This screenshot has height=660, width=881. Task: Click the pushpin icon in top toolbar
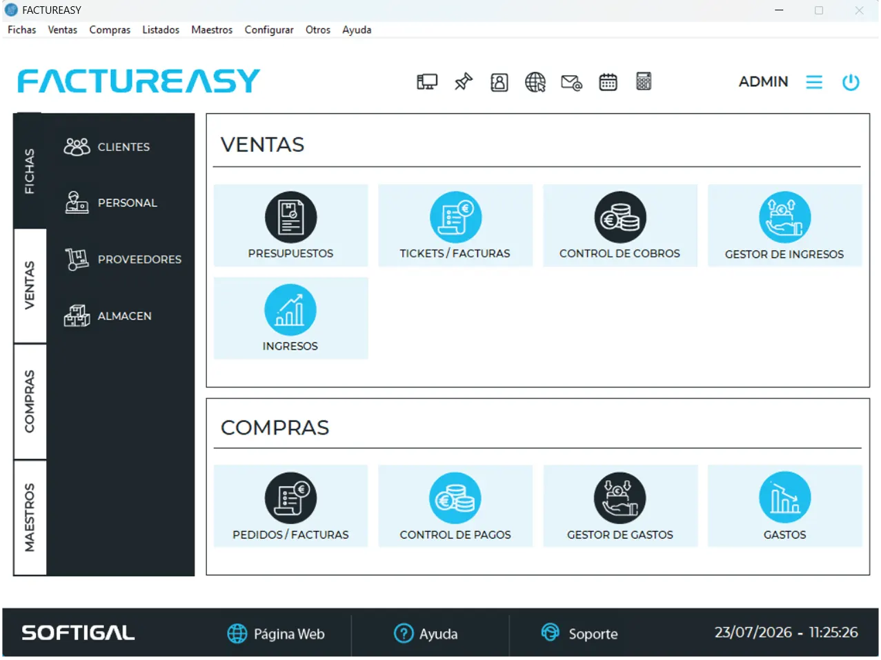[464, 82]
